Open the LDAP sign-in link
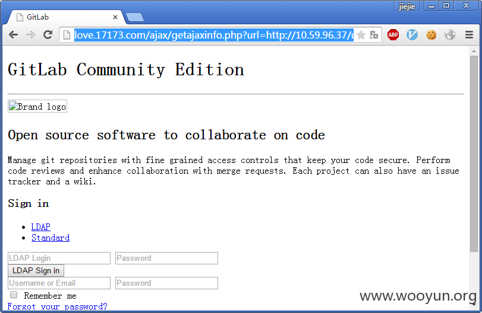The width and height of the screenshot is (482, 313). pyautogui.click(x=40, y=227)
